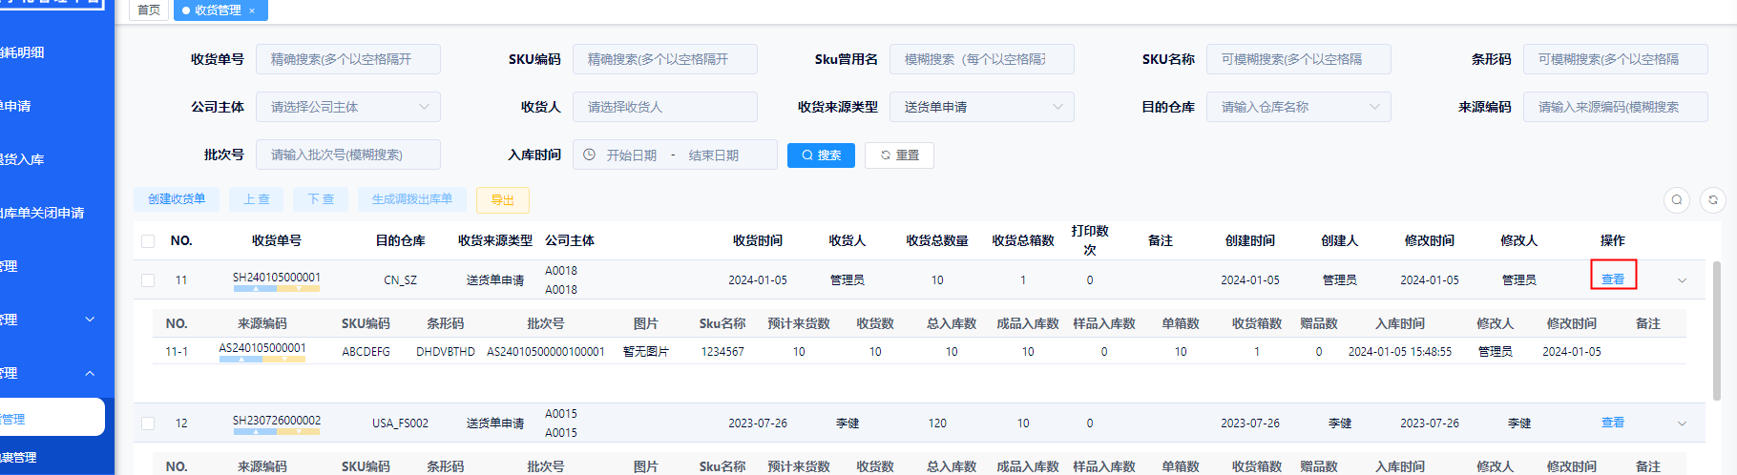Select the checkbox for row 12
The image size is (1737, 475).
click(148, 423)
